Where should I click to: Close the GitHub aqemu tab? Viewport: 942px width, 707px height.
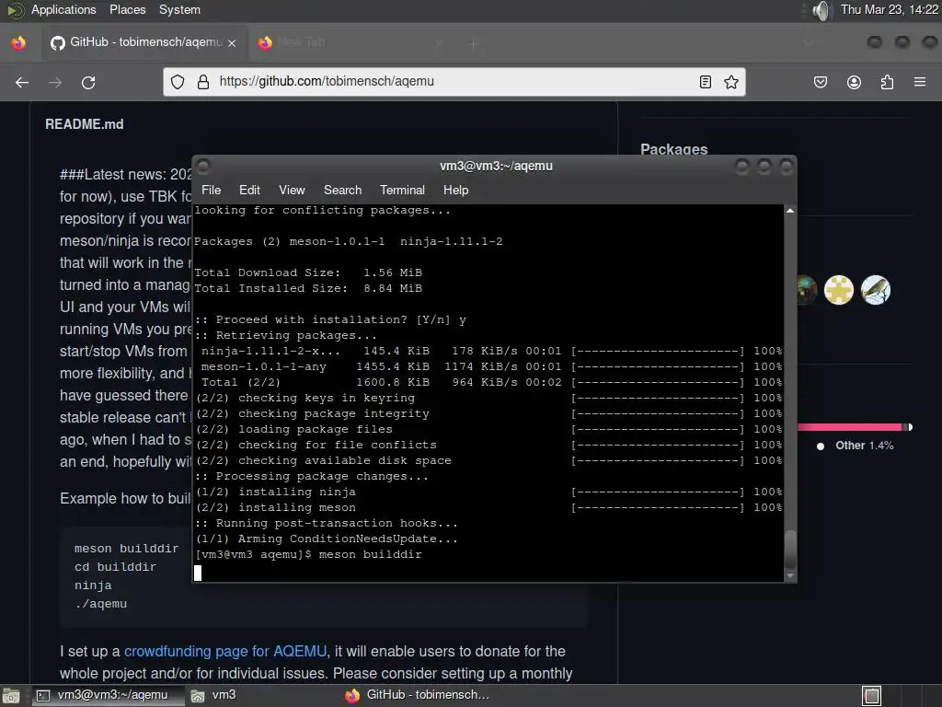pos(232,42)
